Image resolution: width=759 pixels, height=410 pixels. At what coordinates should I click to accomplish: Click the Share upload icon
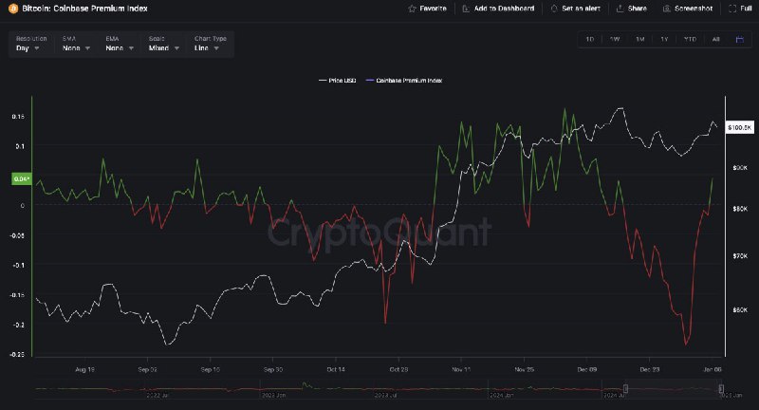[x=620, y=9]
